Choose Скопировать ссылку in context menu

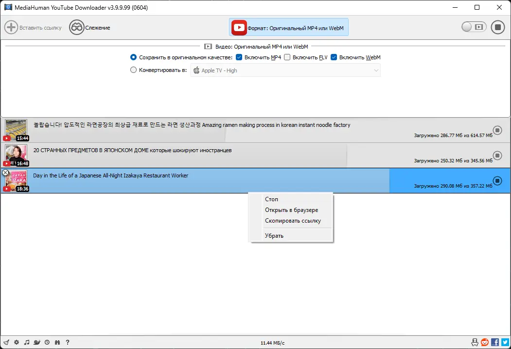(293, 221)
